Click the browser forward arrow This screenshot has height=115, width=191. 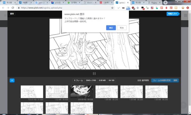pos(8,8)
